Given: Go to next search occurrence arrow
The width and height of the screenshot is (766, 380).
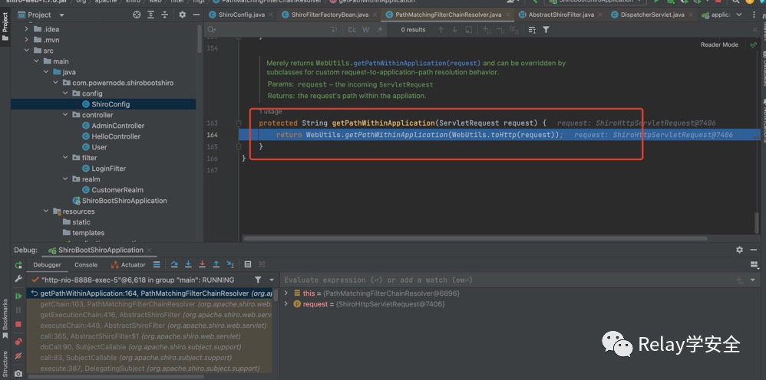Looking at the screenshot, I should (x=455, y=30).
